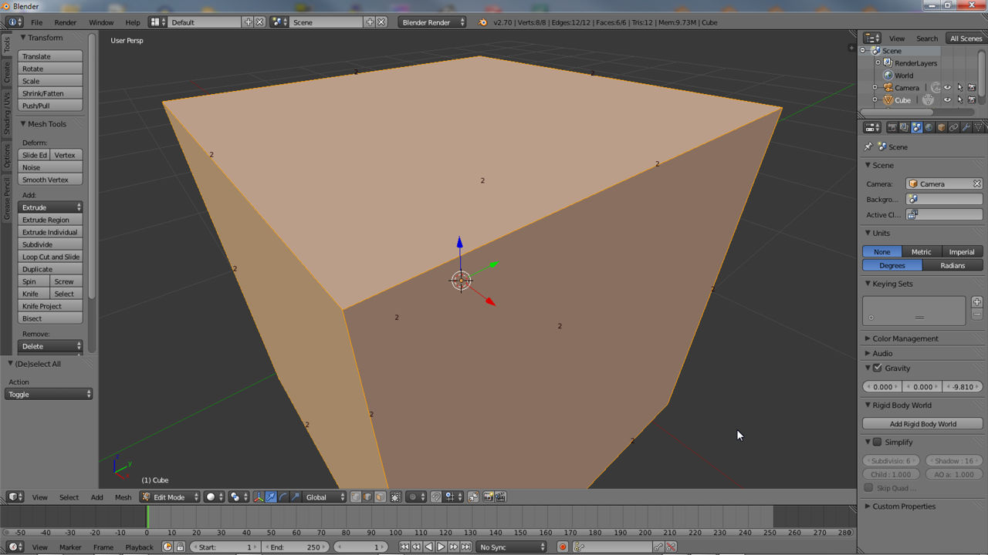The width and height of the screenshot is (988, 555).
Task: Open the Mesh menu in viewport header
Action: 123,497
